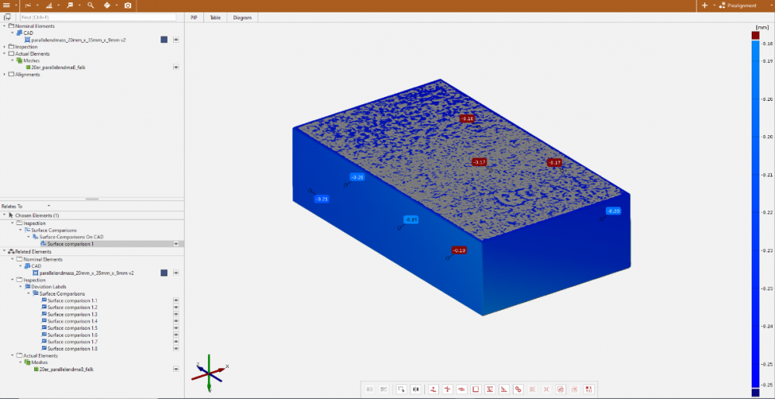
Task: Expand the Alignments tree node
Action: (x=4, y=75)
